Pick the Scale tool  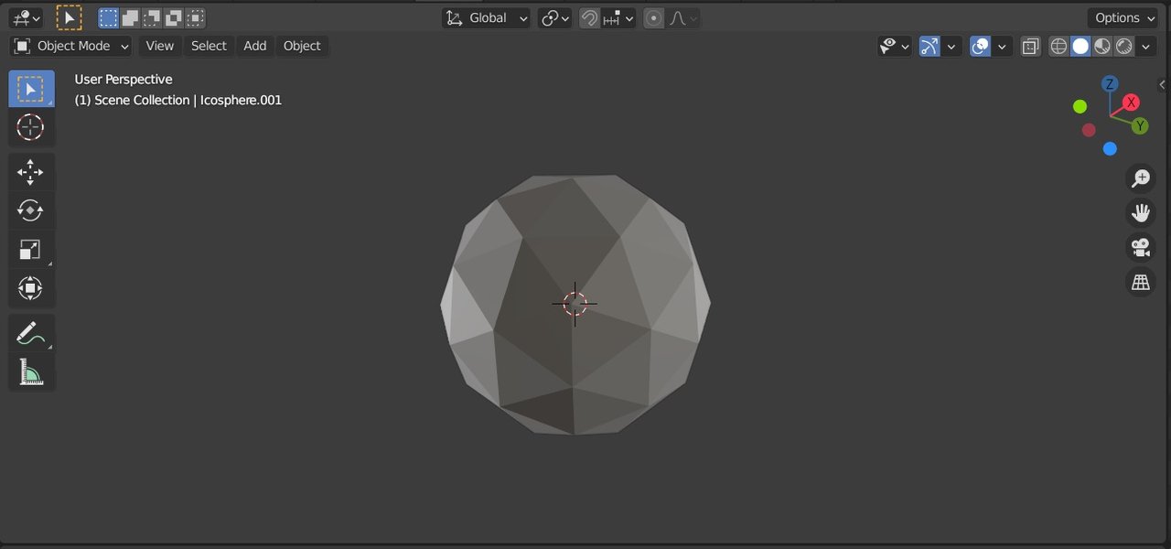coord(31,249)
